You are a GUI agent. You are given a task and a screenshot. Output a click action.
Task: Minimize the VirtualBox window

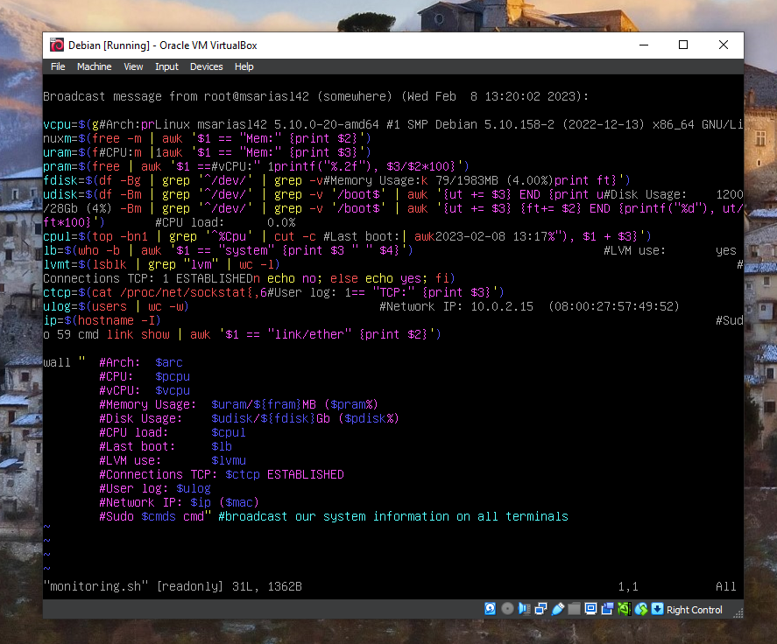point(644,45)
